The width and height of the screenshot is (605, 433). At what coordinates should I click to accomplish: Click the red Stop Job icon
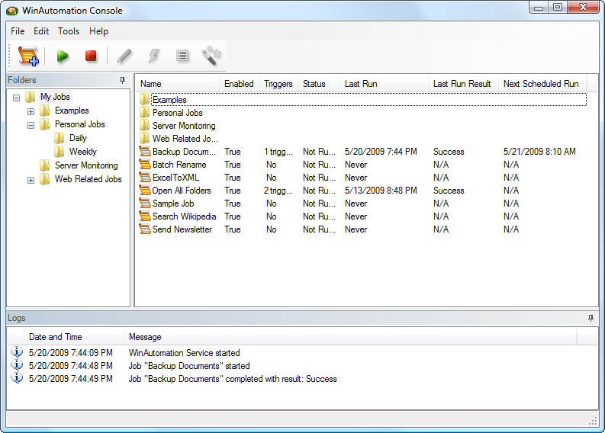[91, 56]
